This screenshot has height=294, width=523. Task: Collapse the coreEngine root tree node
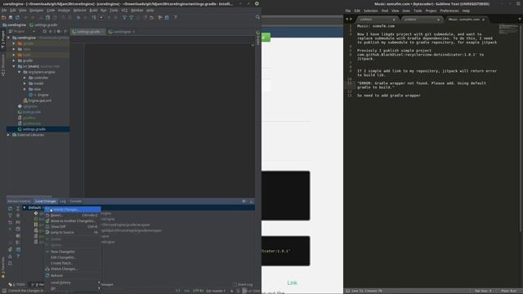9,38
